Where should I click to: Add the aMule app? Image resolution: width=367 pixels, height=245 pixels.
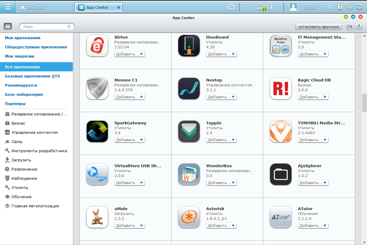[130, 225]
